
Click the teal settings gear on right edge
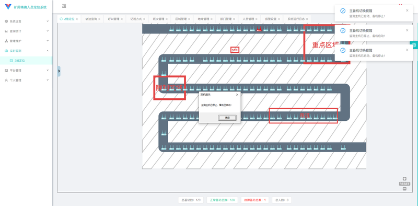pos(414,45)
